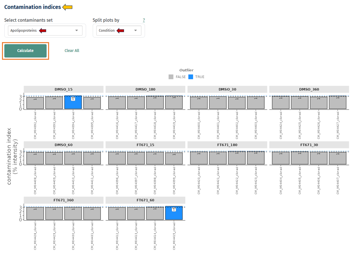Viewport: 356px width, 255px height.
Task: Expand the Condition split plots dropdown
Action: tap(119, 31)
